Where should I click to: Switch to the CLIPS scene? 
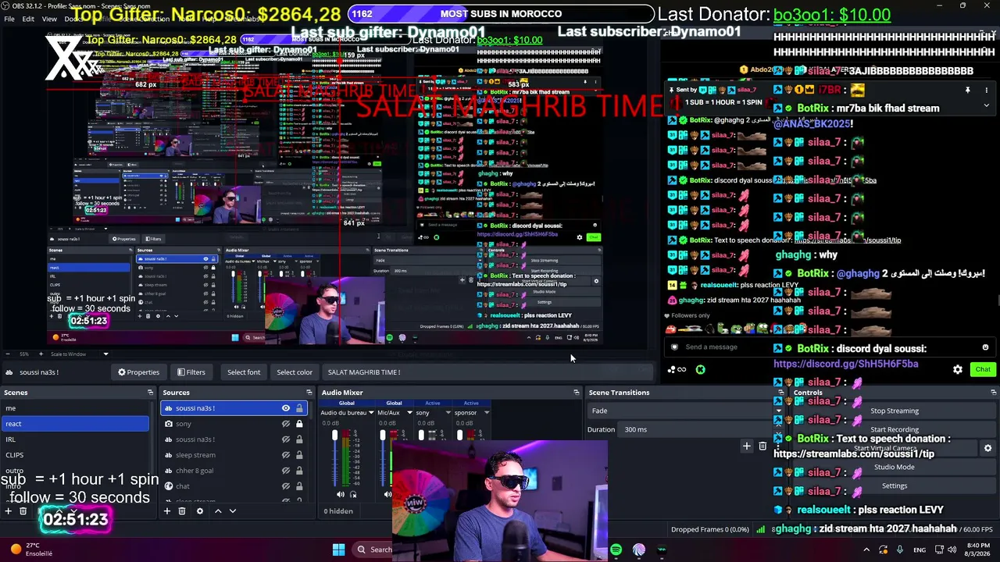(x=76, y=455)
